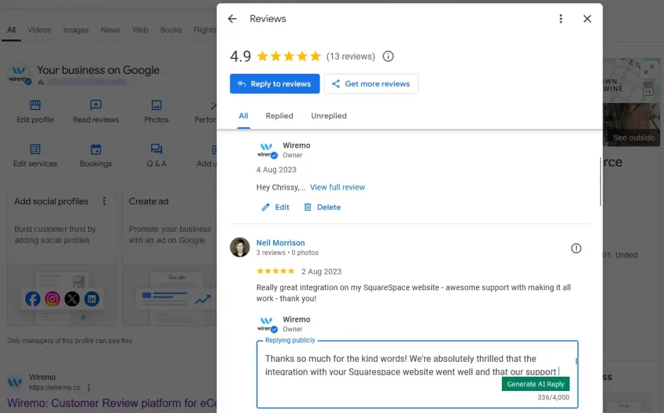Click the five-star rating on Neil Morrison's review

tap(275, 271)
